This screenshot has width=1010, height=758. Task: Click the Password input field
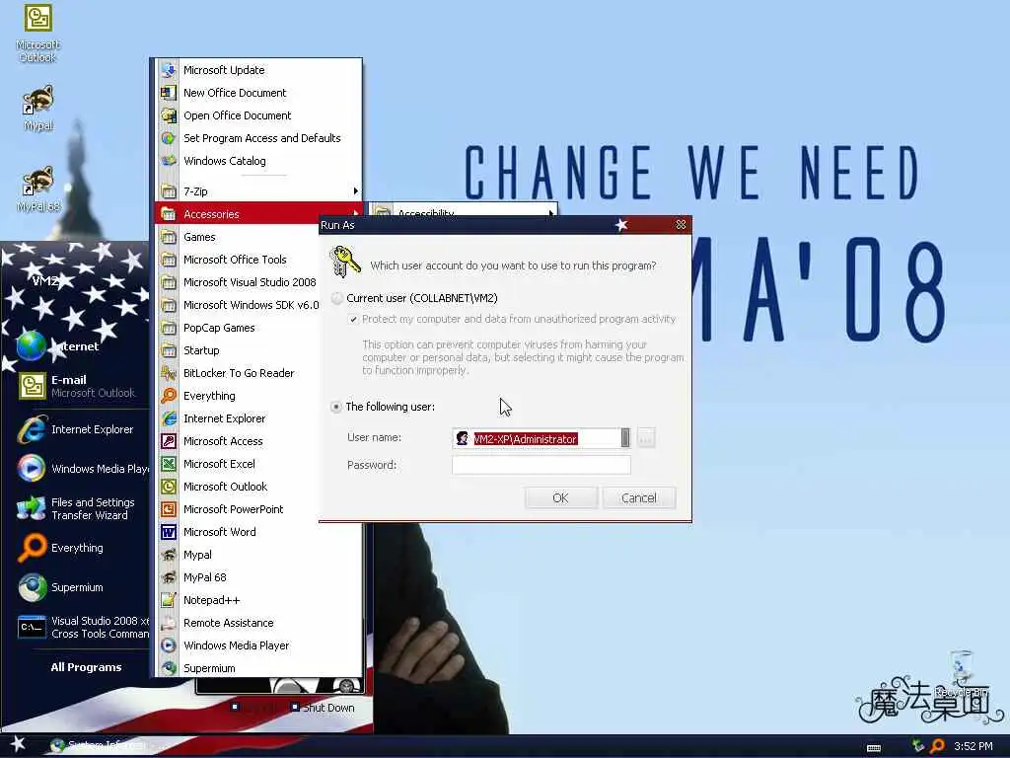tap(541, 465)
